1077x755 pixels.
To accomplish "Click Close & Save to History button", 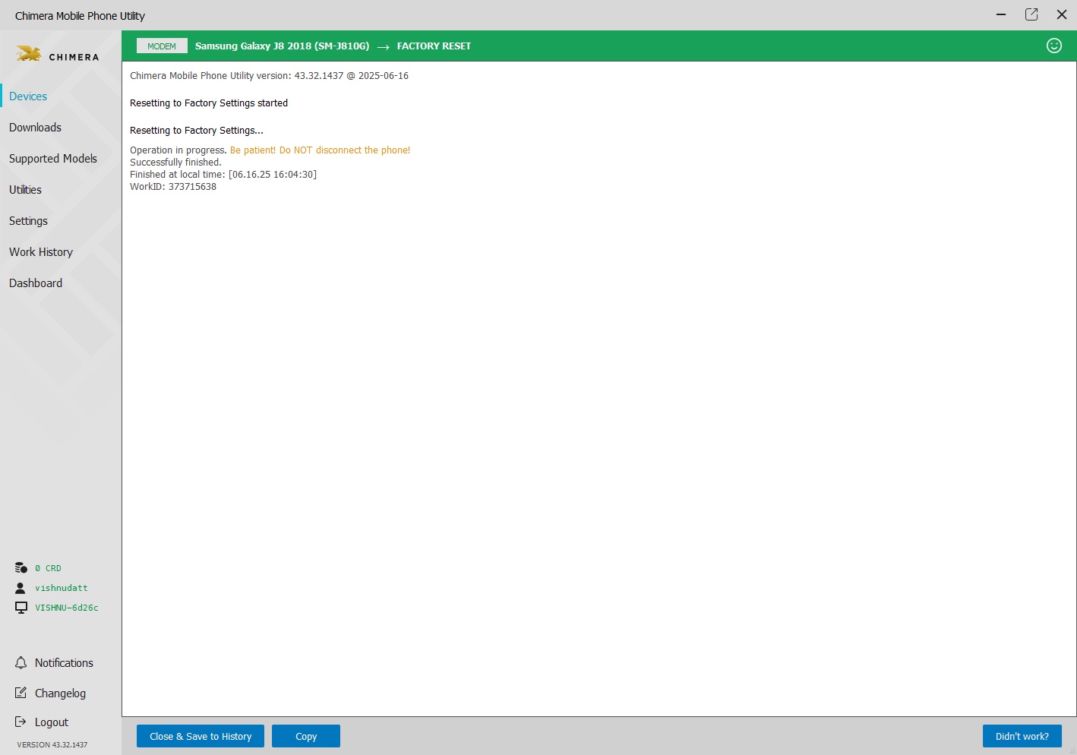I will [201, 736].
